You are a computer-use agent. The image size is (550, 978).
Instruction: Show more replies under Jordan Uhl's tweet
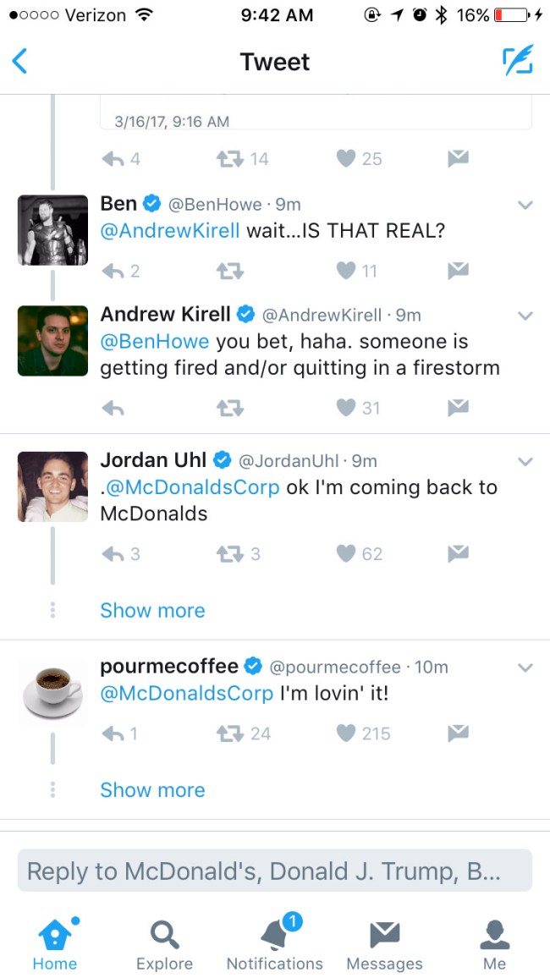153,611
